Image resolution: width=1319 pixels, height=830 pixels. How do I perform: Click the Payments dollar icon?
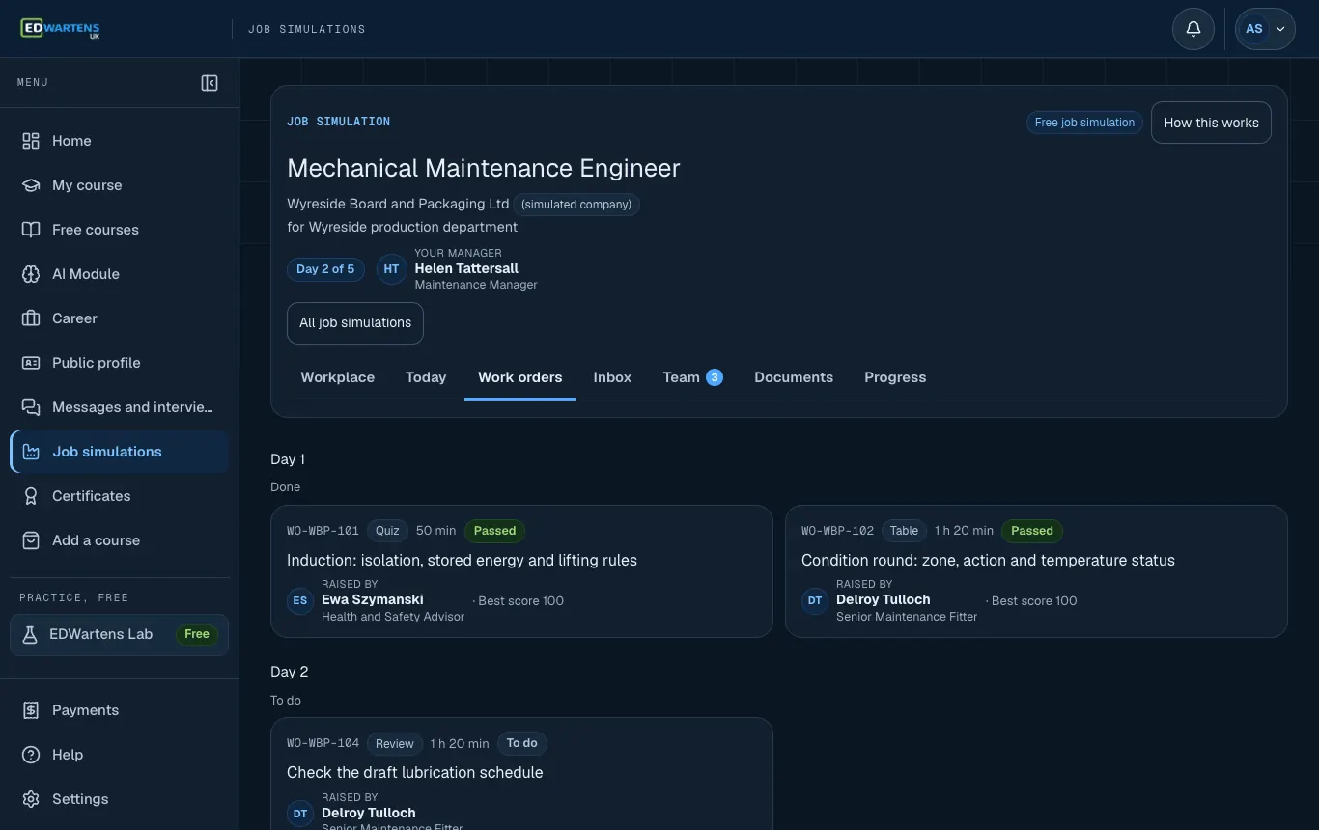pos(31,710)
